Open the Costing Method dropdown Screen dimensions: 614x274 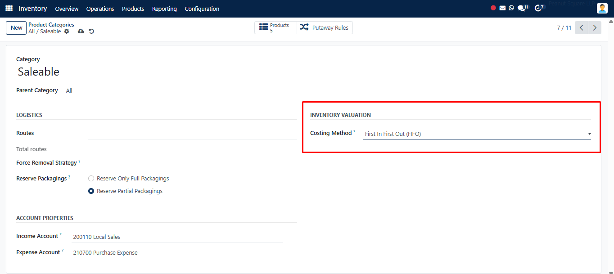(477, 134)
